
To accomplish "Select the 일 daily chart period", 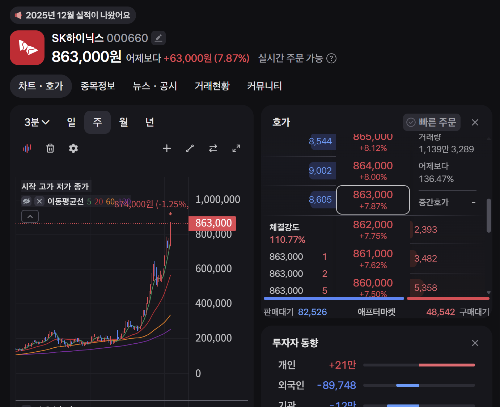I will click(x=71, y=122).
